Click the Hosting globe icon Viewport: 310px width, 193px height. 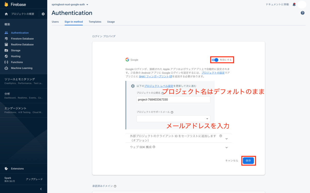(x=6, y=56)
